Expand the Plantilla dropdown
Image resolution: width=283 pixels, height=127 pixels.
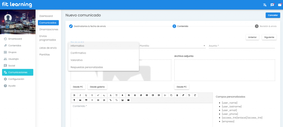point(173,46)
